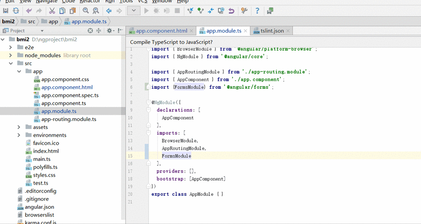Click the Undo arrow icon
The height and width of the screenshot is (224, 421).
pos(29,11)
